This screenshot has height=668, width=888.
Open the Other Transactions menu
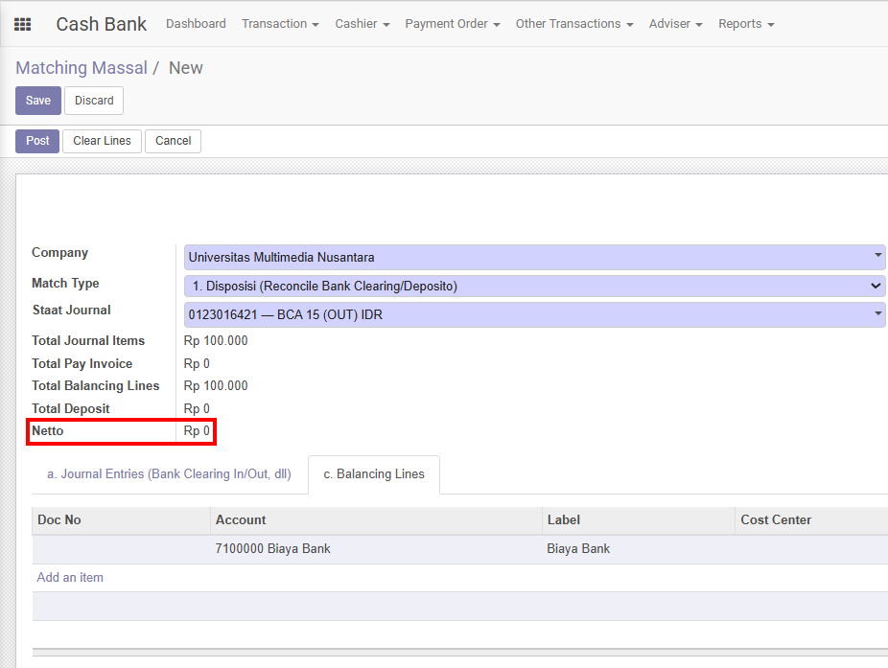[x=573, y=24]
